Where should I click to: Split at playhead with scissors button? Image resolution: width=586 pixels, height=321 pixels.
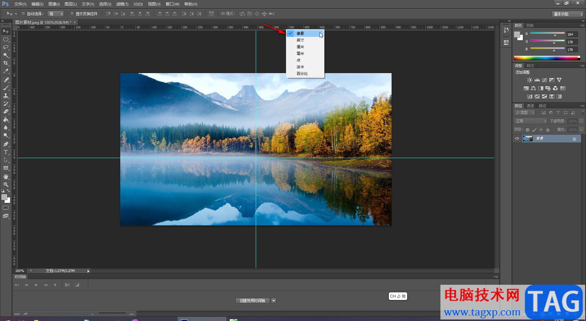click(67, 285)
